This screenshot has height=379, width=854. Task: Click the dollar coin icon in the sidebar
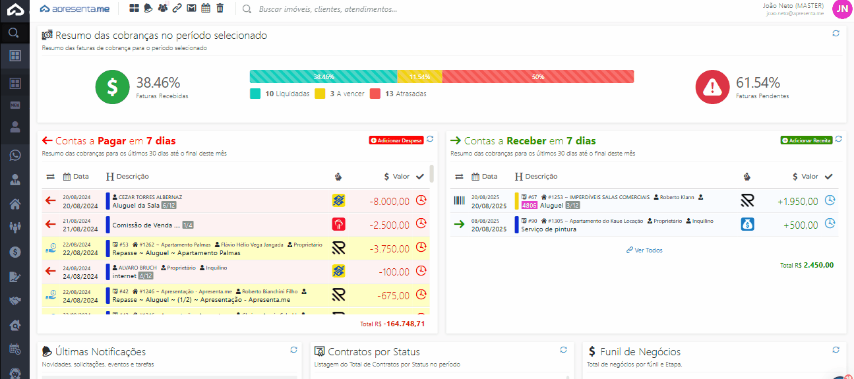pyautogui.click(x=15, y=252)
